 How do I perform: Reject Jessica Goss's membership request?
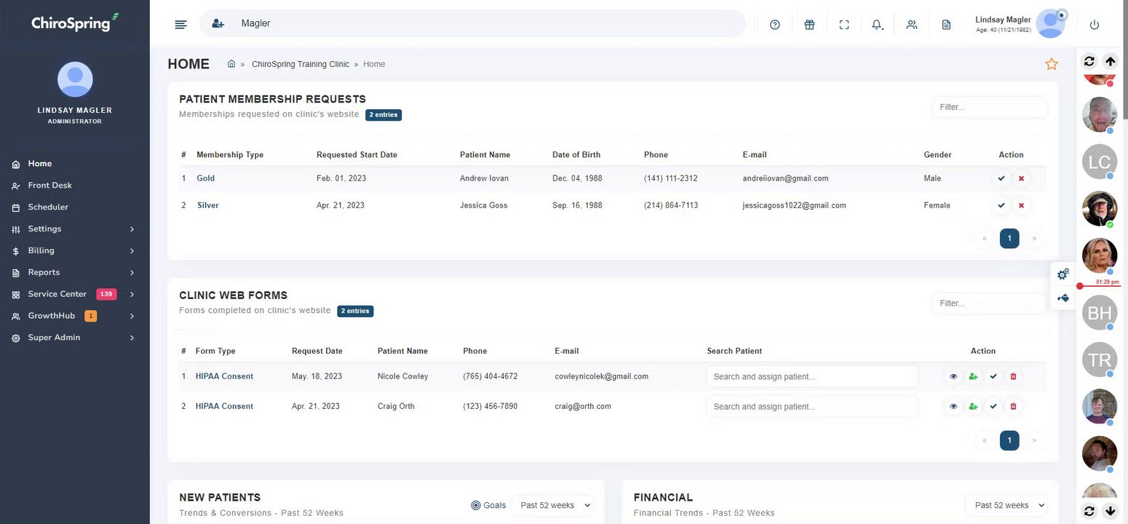(x=1021, y=205)
